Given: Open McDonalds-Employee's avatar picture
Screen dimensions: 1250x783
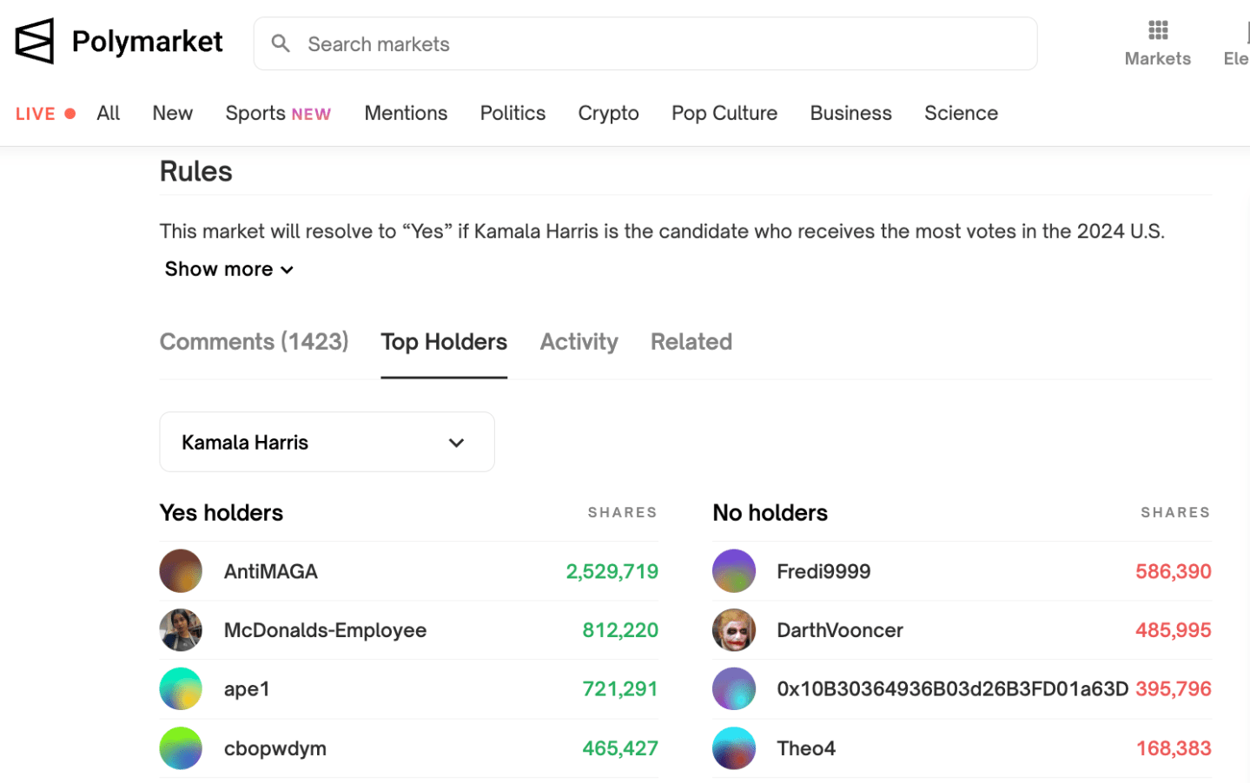Looking at the screenshot, I should coord(181,630).
